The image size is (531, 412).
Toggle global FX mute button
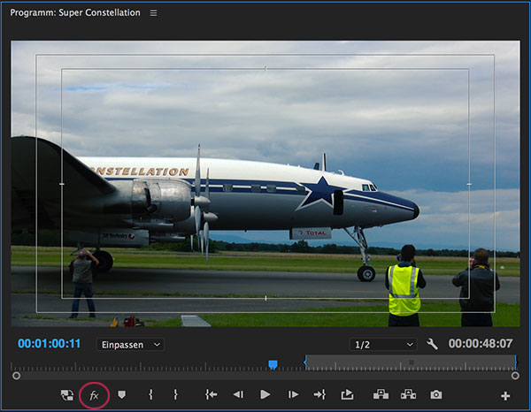coord(94,394)
